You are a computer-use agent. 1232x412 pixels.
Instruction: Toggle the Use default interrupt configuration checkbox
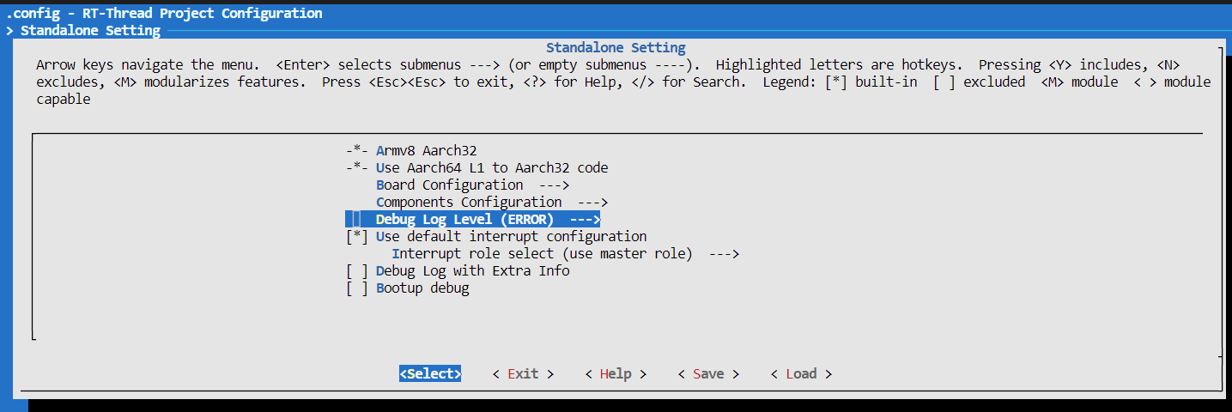pyautogui.click(x=357, y=237)
